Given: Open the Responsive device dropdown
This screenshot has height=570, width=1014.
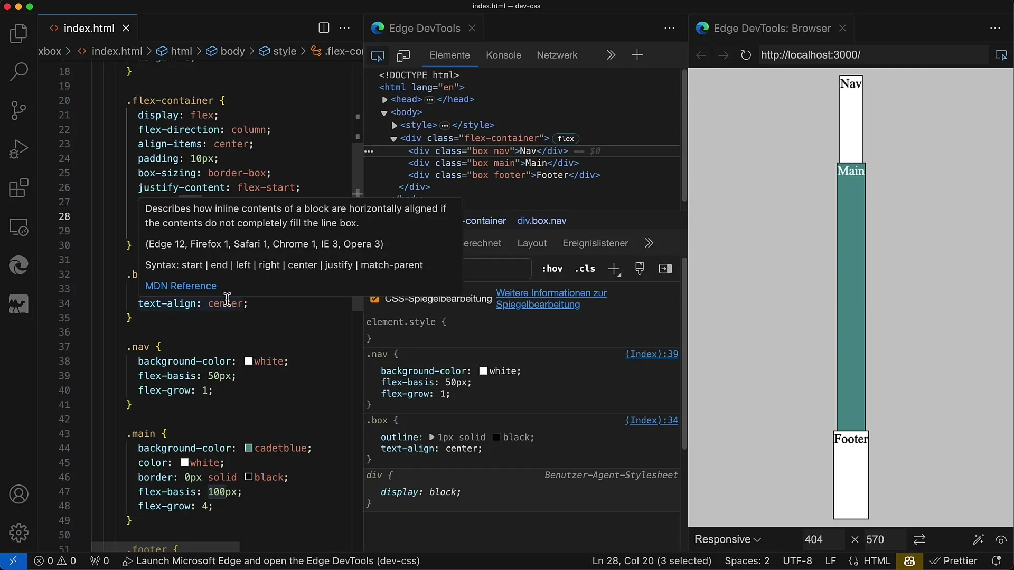Looking at the screenshot, I should point(727,539).
